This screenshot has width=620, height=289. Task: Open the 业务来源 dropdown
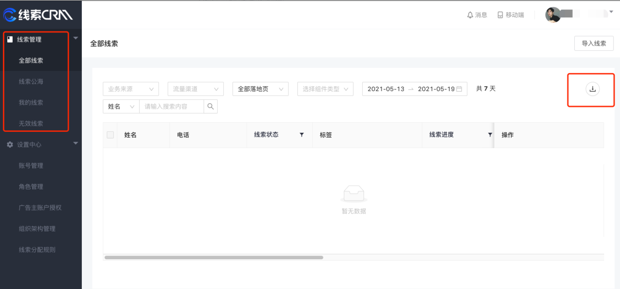(131, 89)
